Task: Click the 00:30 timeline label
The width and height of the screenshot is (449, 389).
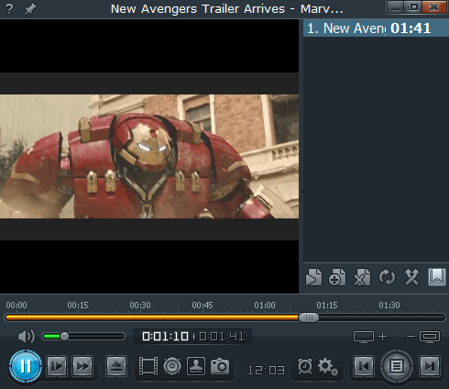Action: (x=140, y=306)
